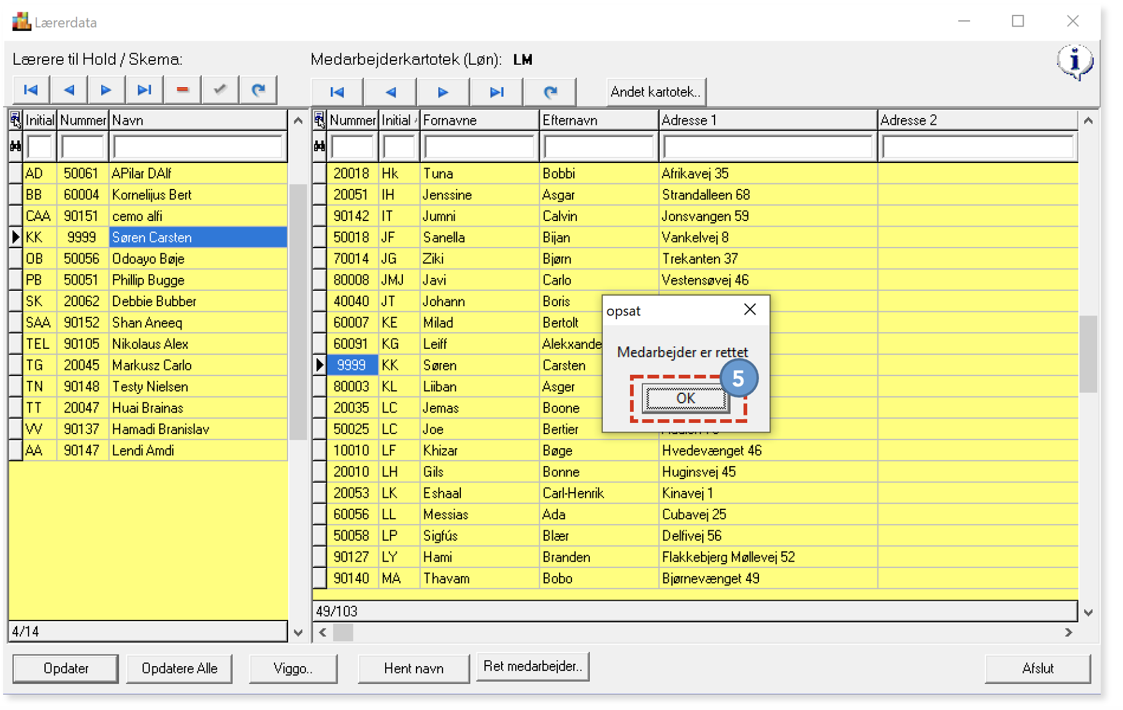The height and width of the screenshot is (710, 1123).
Task: Click Lærere list scroll up arrow
Action: 298,120
